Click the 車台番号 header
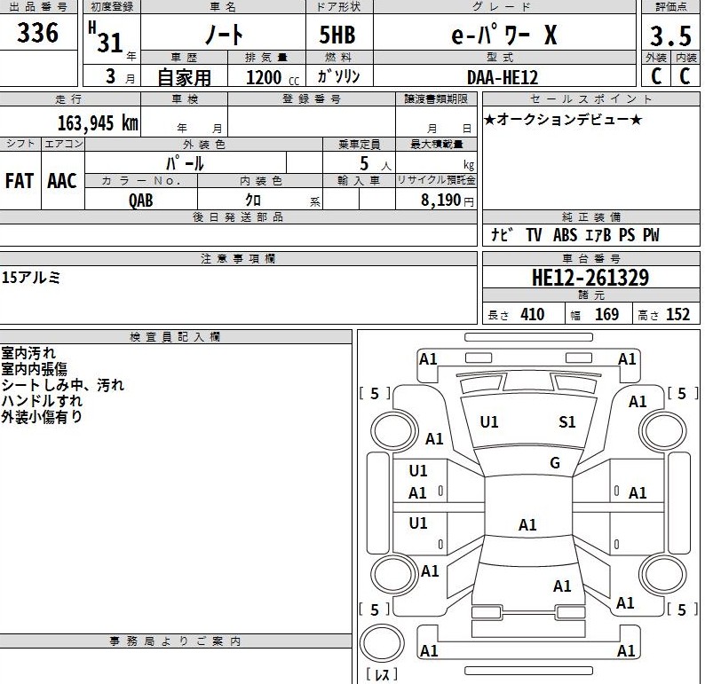The image size is (705, 684). click(591, 259)
